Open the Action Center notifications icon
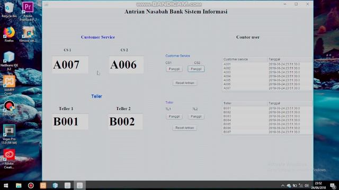Viewport: 339px width, 190px height. click(333, 185)
